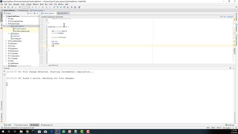Open Project Structure from toolbar

coord(75,7)
